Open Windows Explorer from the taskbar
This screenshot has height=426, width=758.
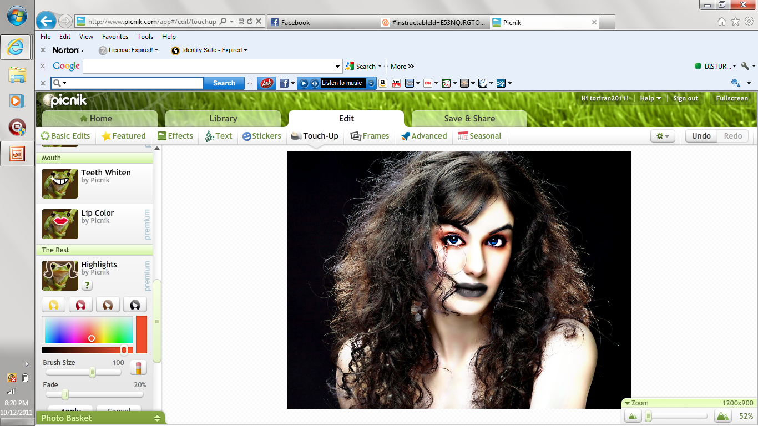pos(17,74)
